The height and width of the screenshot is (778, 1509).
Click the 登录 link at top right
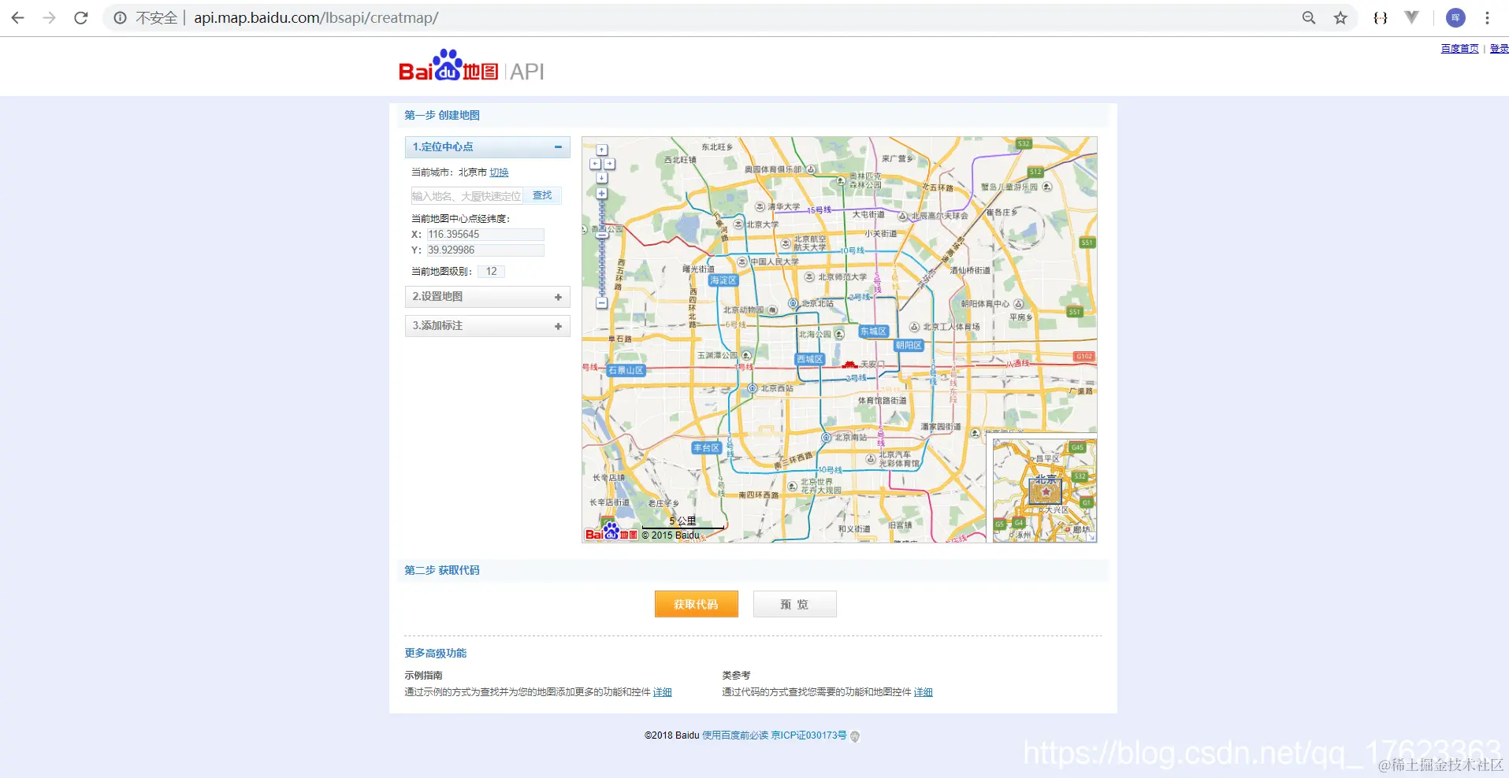point(1500,48)
